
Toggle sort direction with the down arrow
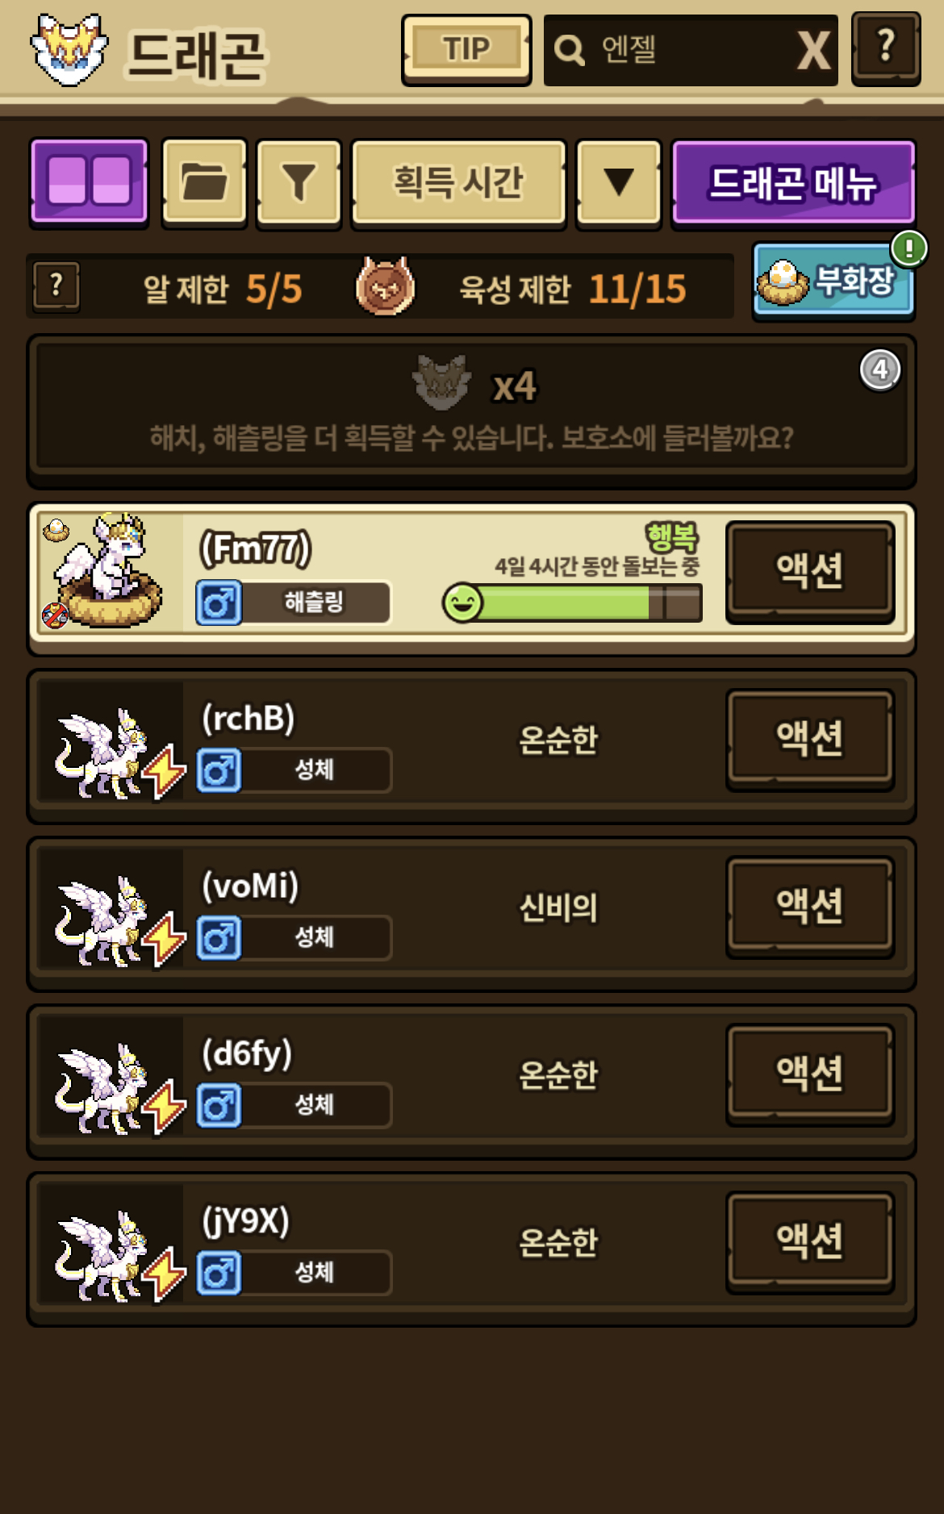click(x=619, y=182)
